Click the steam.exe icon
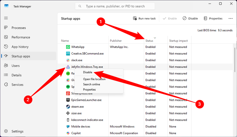 tap(68, 107)
